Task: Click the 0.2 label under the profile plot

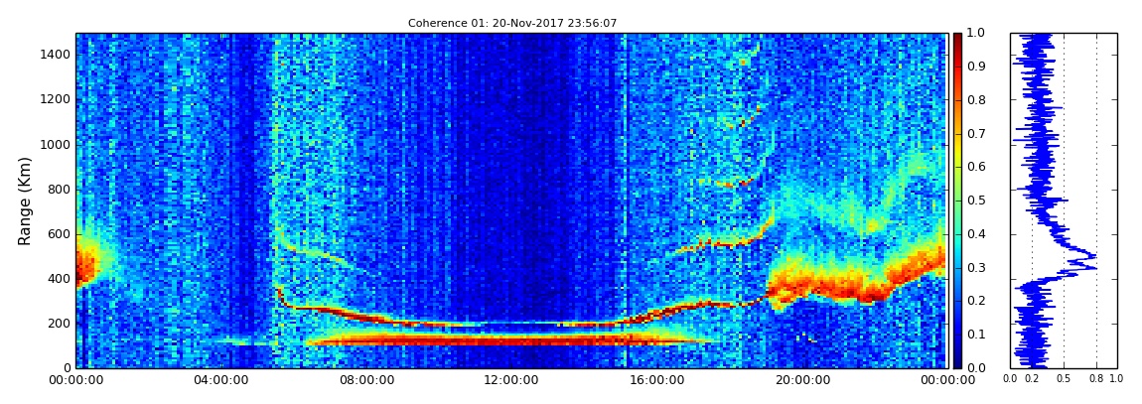Action: pyautogui.click(x=1032, y=379)
